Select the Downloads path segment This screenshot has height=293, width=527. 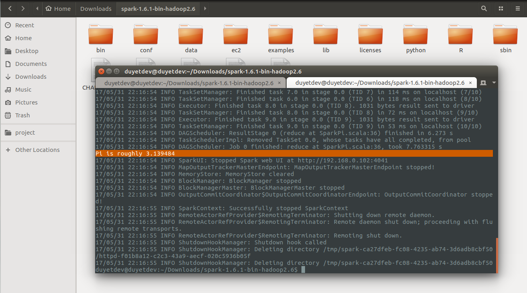point(96,8)
